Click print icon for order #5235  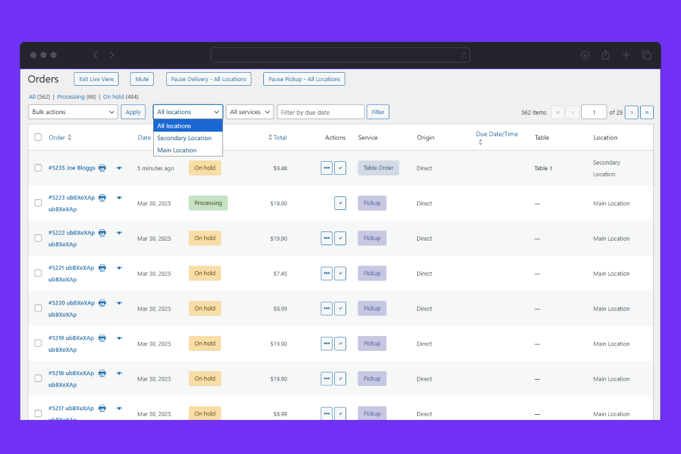(102, 168)
